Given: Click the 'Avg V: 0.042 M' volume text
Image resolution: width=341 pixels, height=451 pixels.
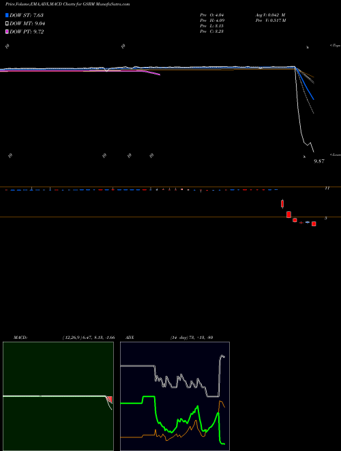Looking at the screenshot, I should pyautogui.click(x=270, y=15).
